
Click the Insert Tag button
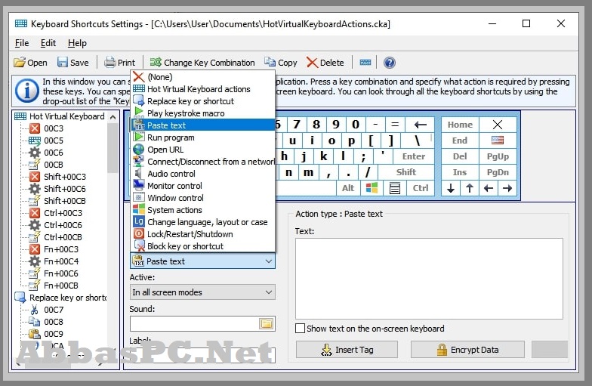click(347, 350)
